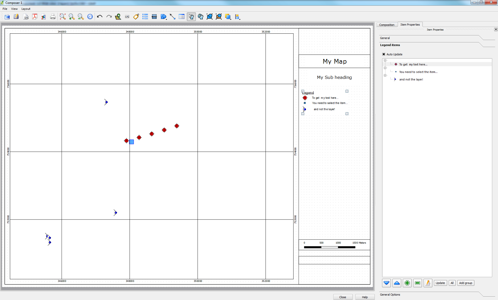
Task: Click the legend's top-right selection handle
Action: (347, 91)
